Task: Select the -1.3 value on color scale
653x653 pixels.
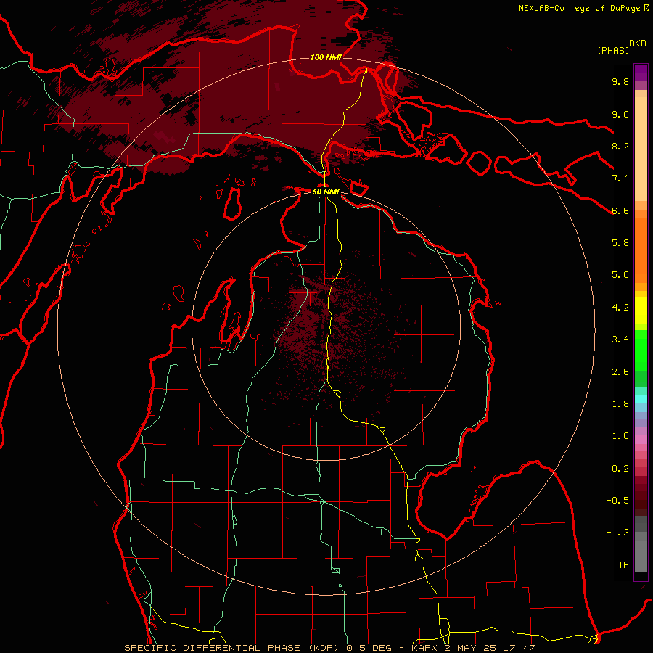Action: (617, 533)
